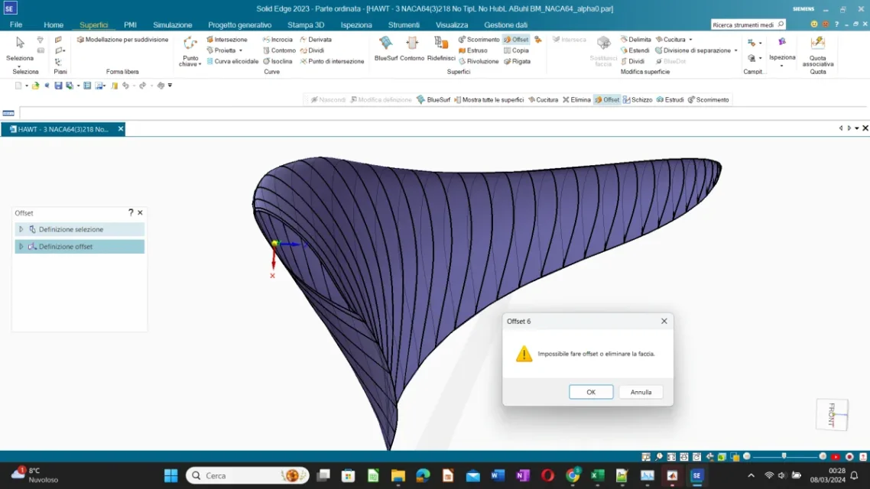Open the Progetto generativo tab
Viewport: 870px width, 489px height.
coord(240,25)
